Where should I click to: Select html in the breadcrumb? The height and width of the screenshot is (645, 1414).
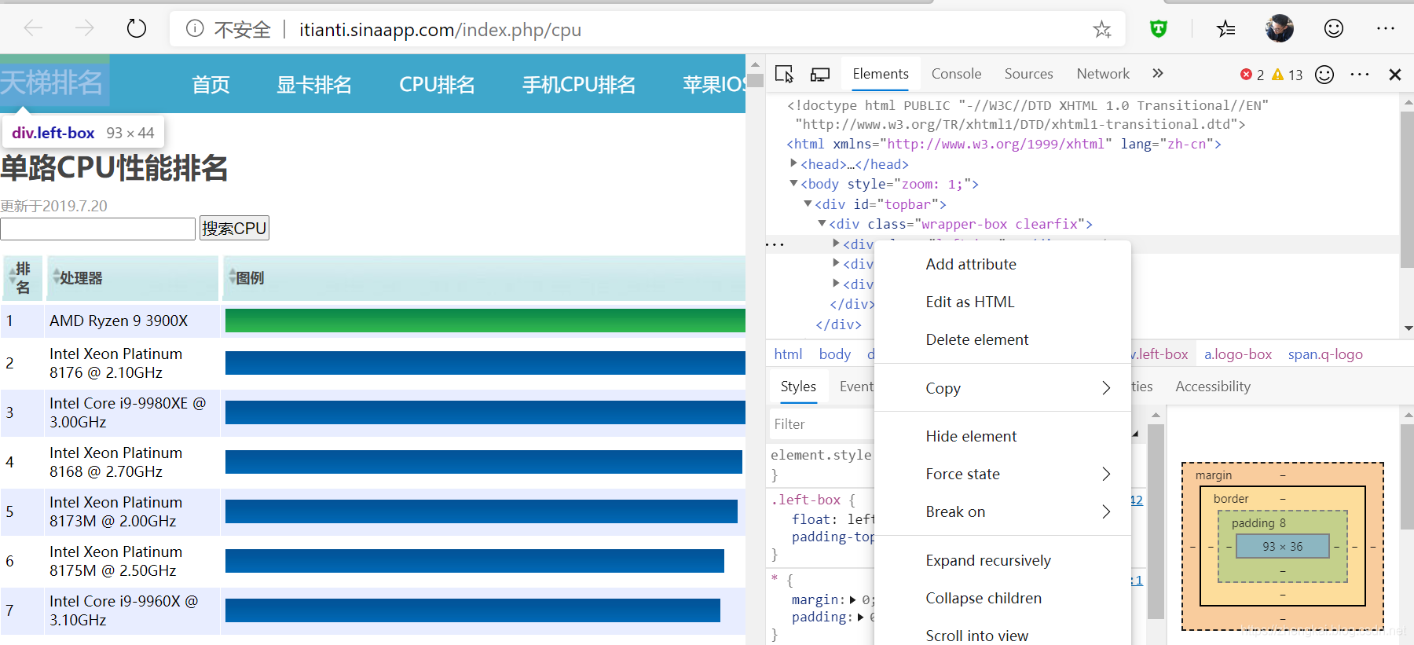point(788,354)
